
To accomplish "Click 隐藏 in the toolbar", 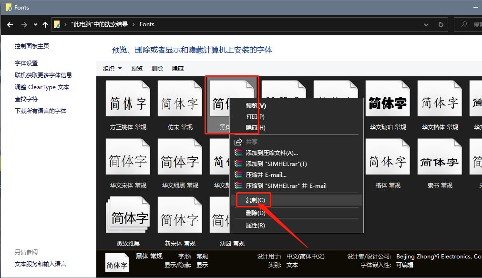I will click(x=178, y=69).
